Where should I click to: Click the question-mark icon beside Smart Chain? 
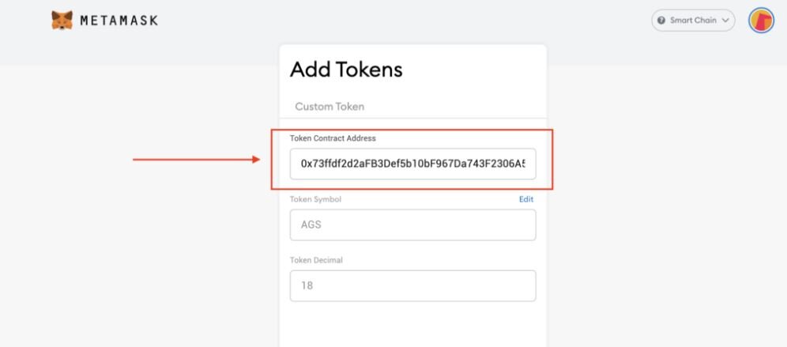tap(661, 21)
